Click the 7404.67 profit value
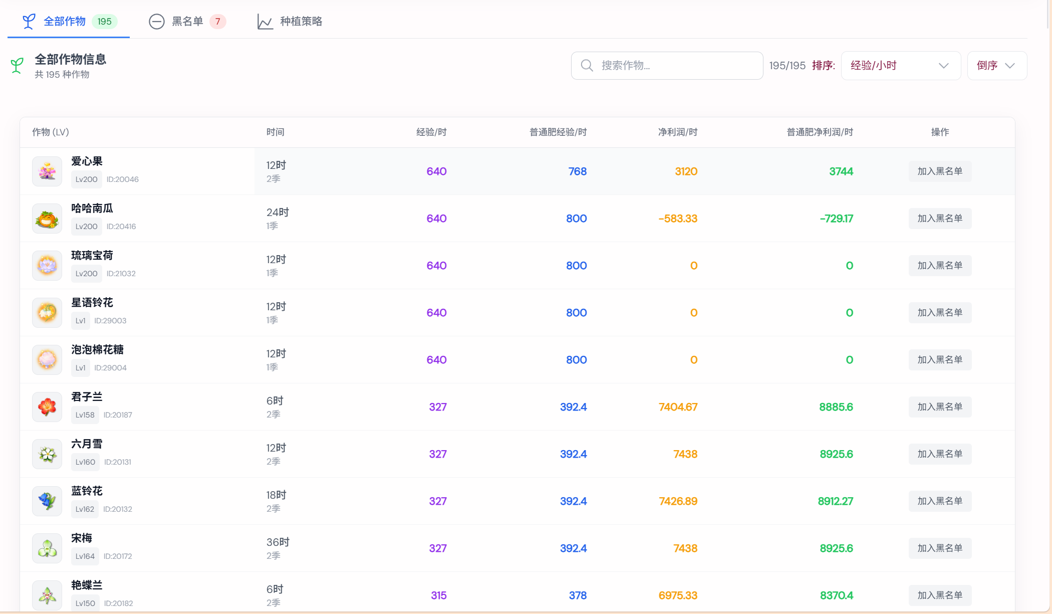The width and height of the screenshot is (1052, 614). point(678,407)
